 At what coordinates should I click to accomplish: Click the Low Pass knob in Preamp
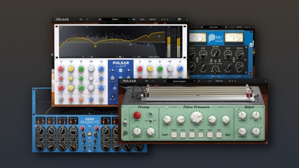coord(151,131)
